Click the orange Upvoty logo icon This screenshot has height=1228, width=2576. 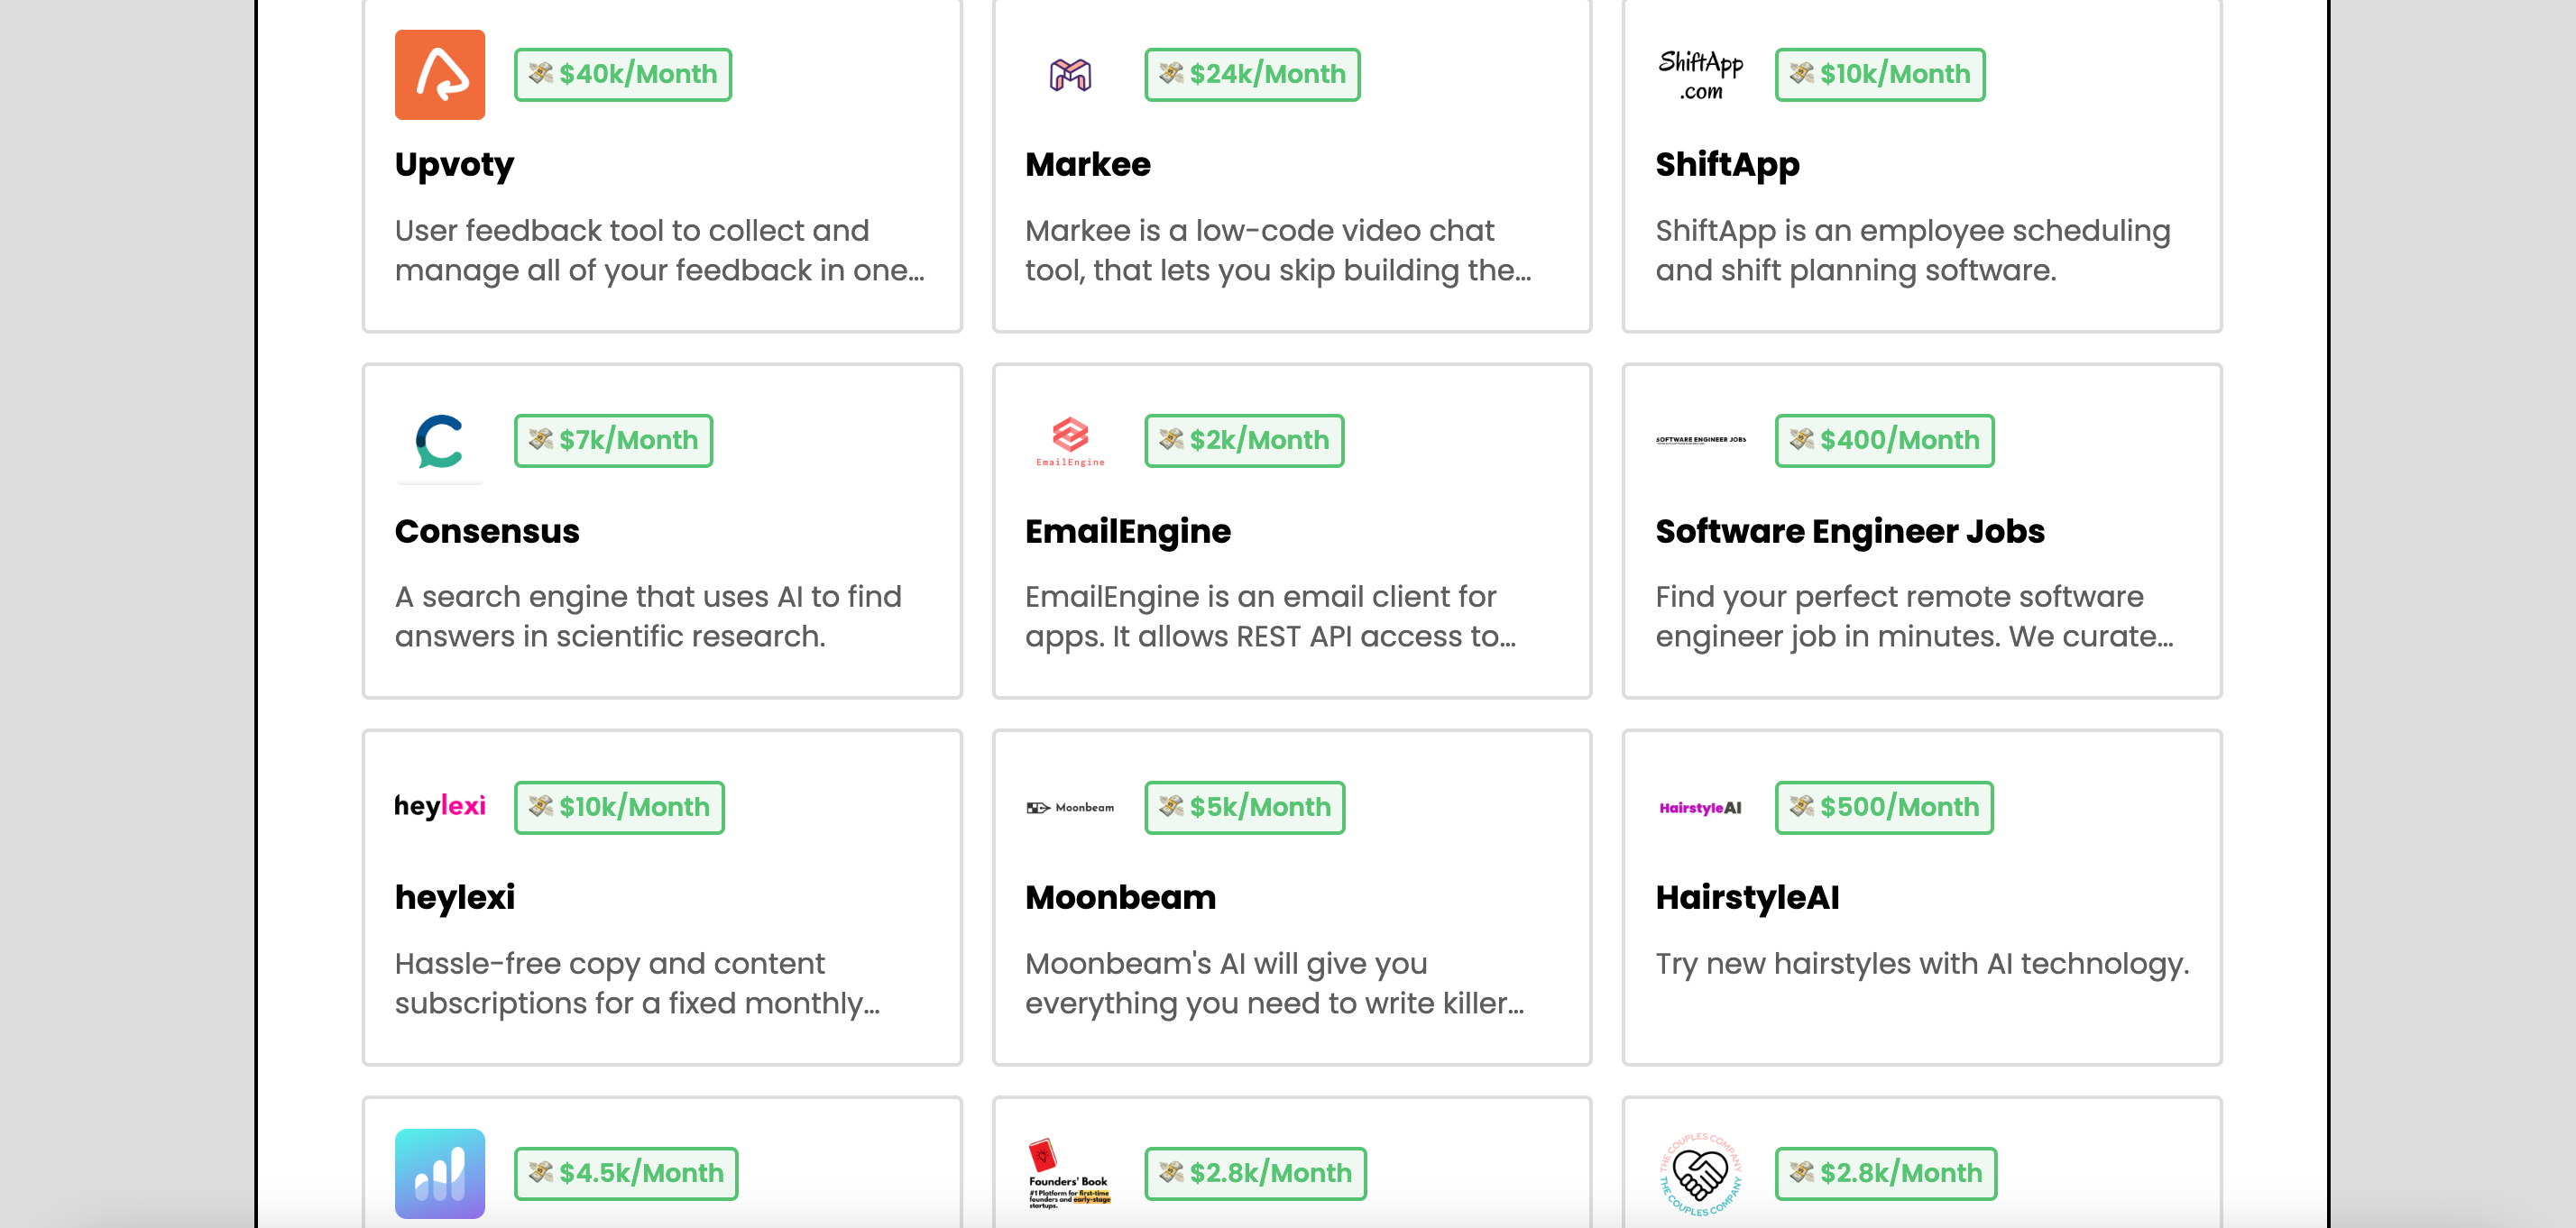(439, 75)
